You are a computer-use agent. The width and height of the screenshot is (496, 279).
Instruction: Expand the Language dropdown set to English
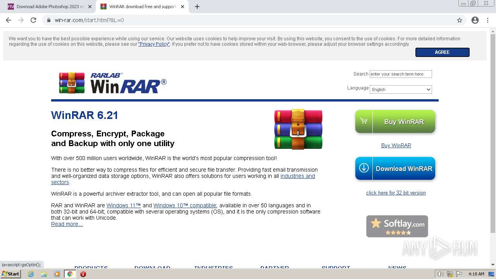point(401,90)
